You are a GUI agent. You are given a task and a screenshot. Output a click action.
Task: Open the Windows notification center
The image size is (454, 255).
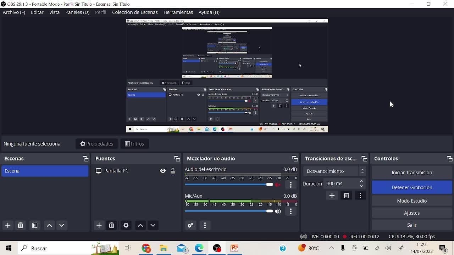[x=443, y=248]
